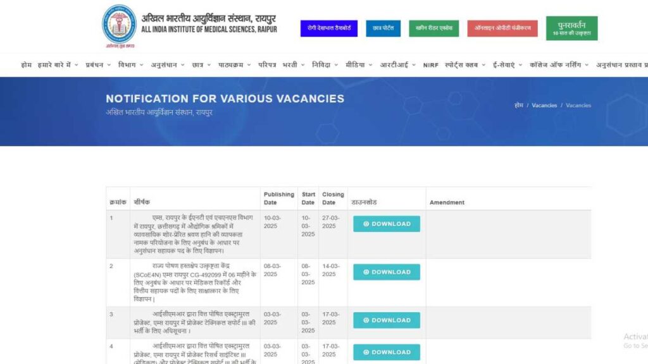The width and height of the screenshot is (648, 364).
Task: Open the परिपत्र menu item
Action: click(x=267, y=65)
